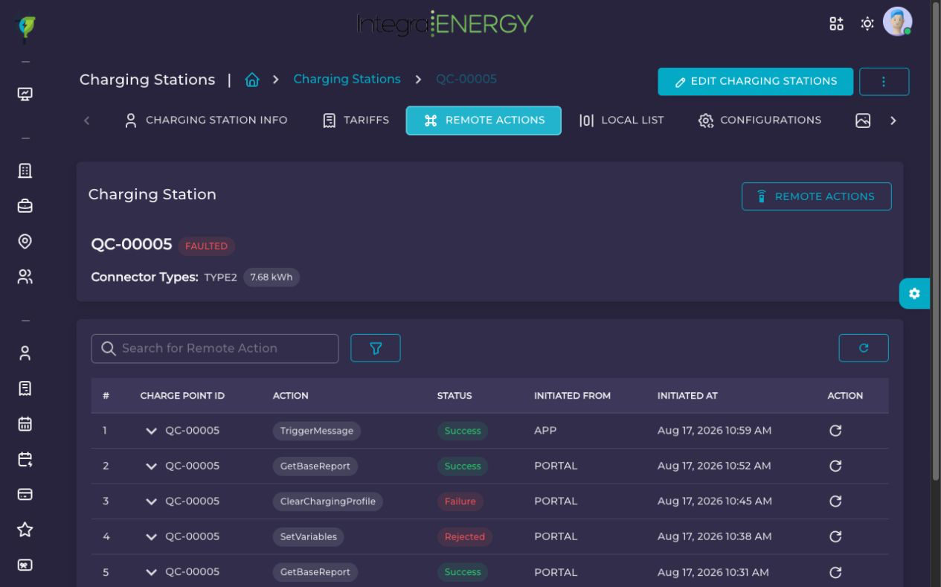Click QC-00005 breadcrumb text

(x=466, y=79)
